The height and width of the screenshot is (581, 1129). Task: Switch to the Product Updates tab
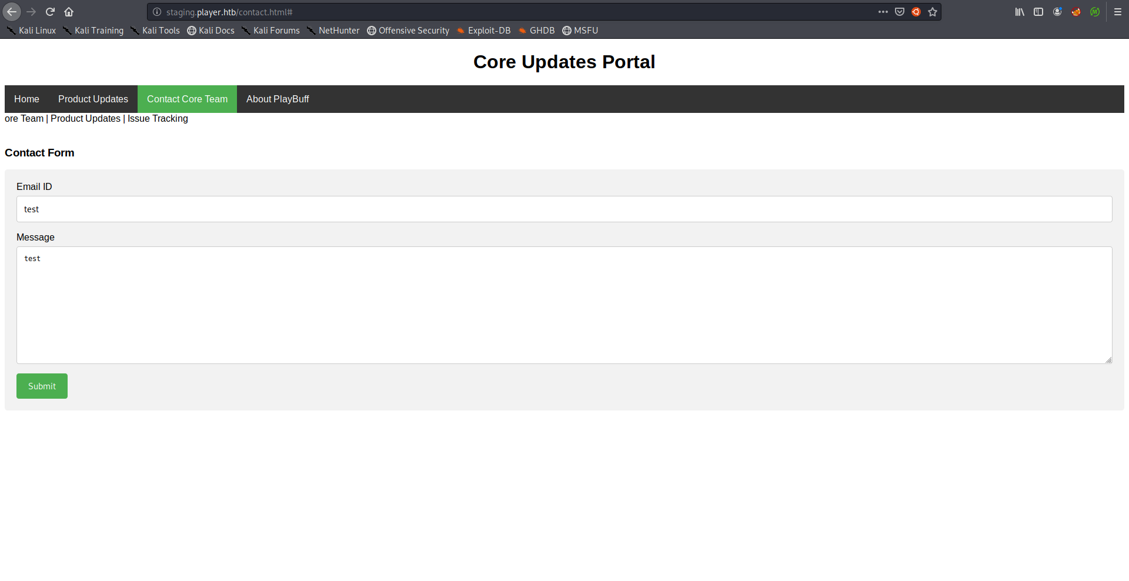(x=93, y=99)
